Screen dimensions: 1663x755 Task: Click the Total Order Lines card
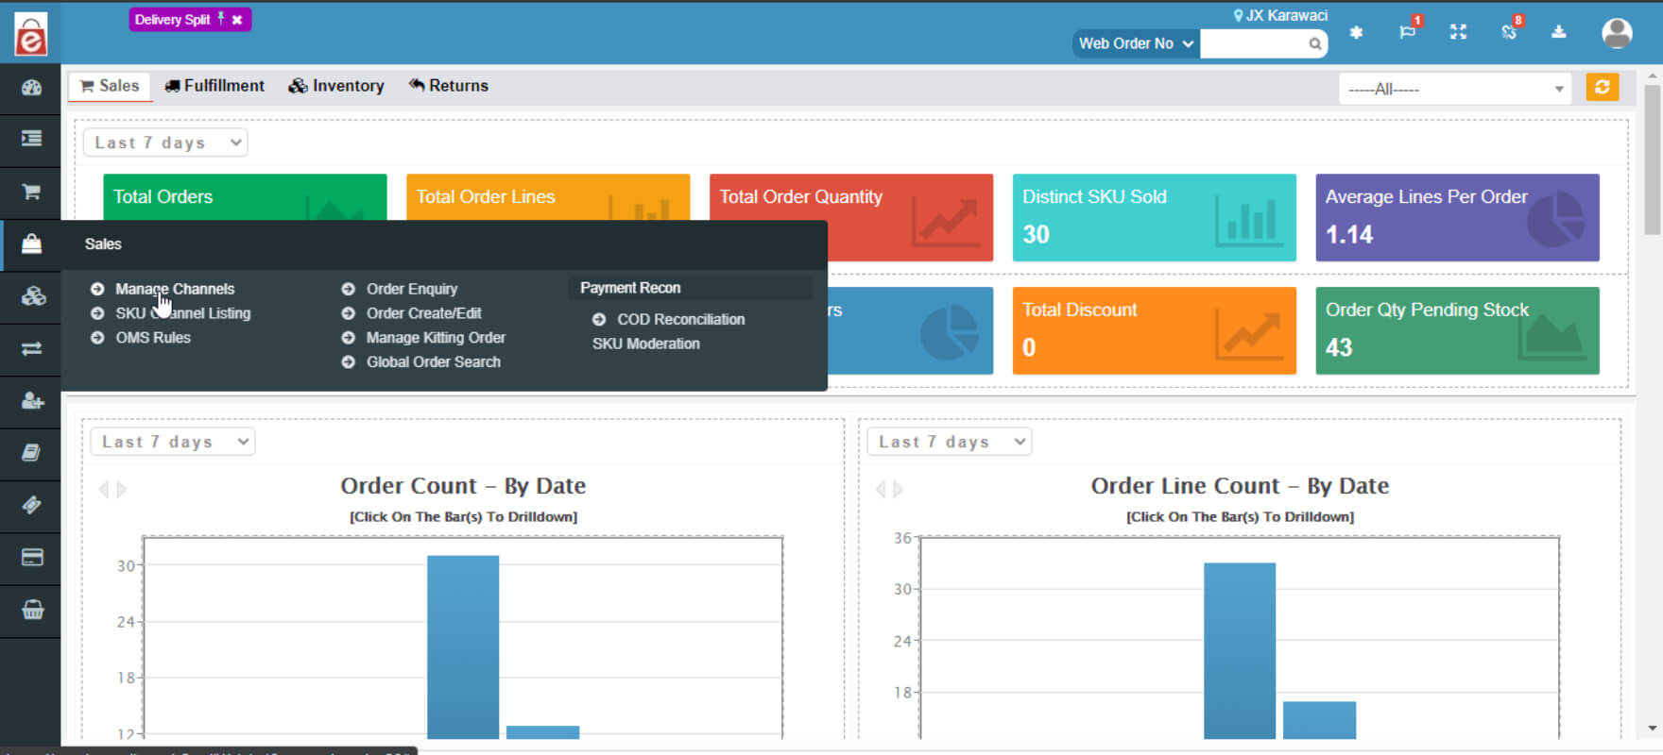548,197
